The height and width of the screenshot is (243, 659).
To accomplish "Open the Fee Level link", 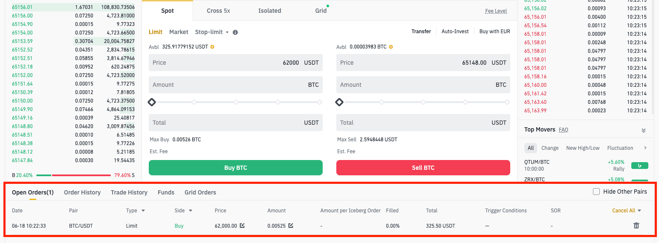I will tap(496, 11).
